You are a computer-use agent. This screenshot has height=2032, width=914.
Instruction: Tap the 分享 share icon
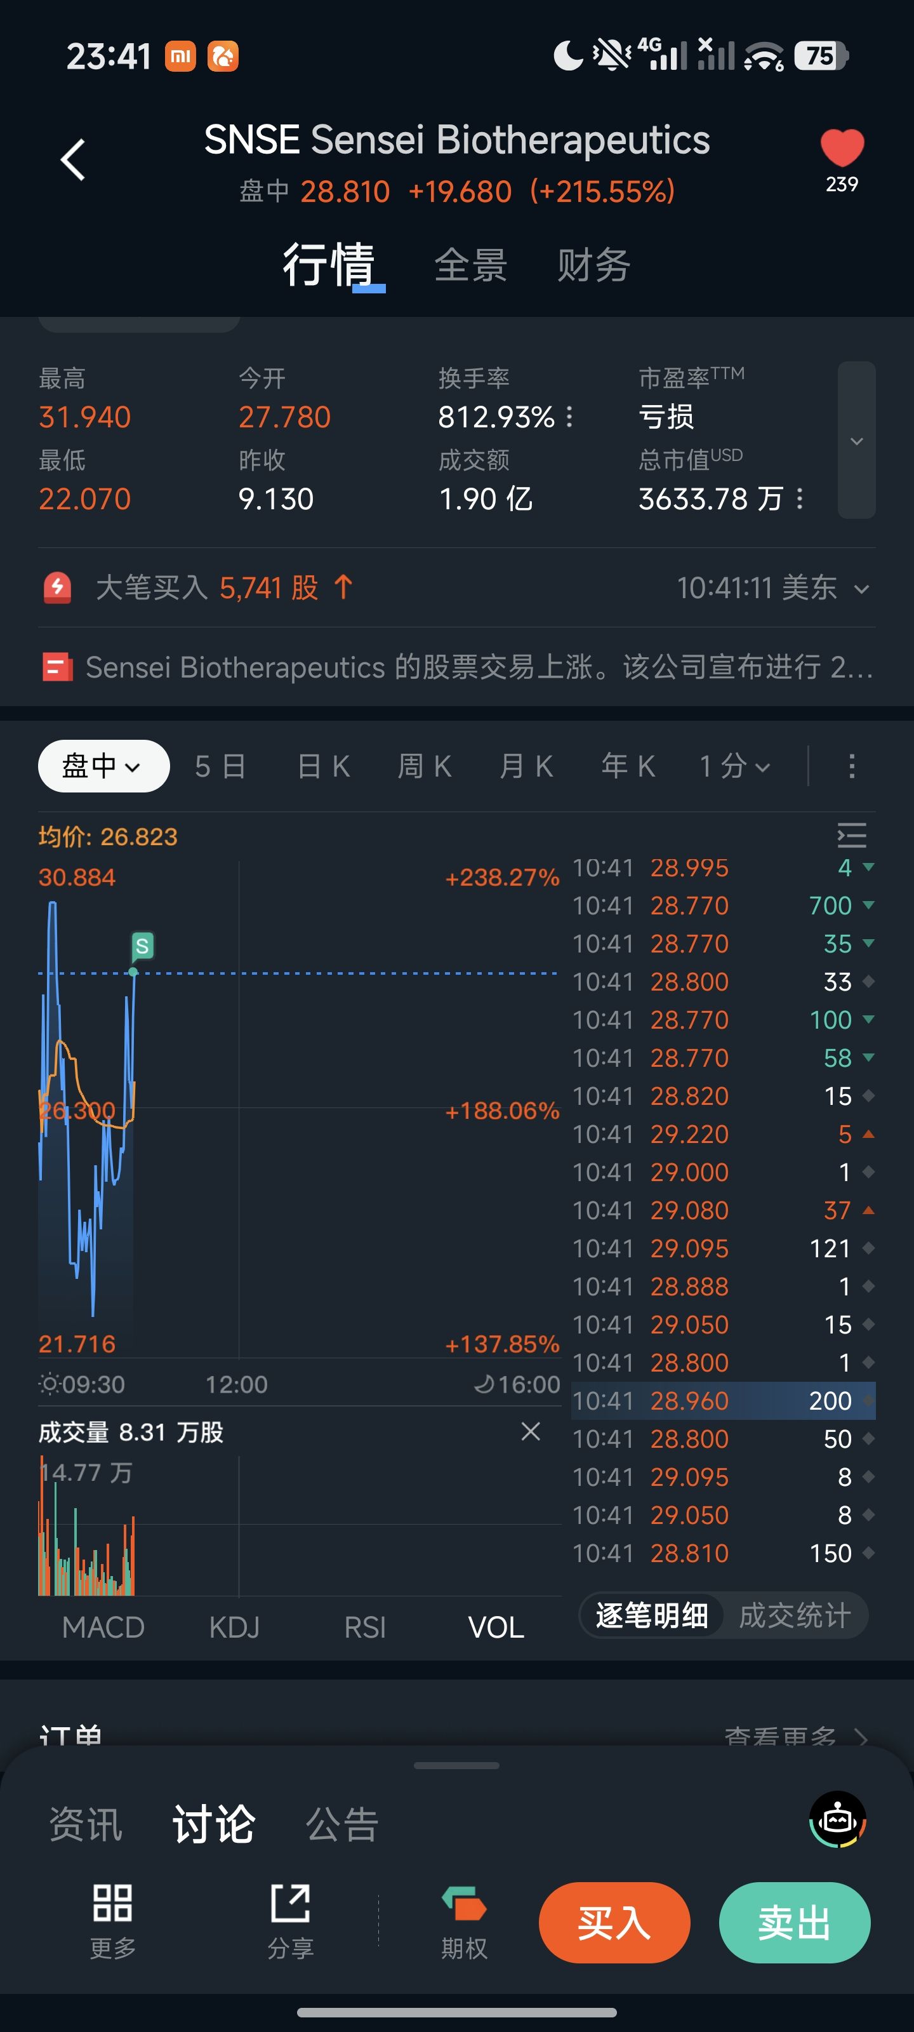tap(290, 1904)
